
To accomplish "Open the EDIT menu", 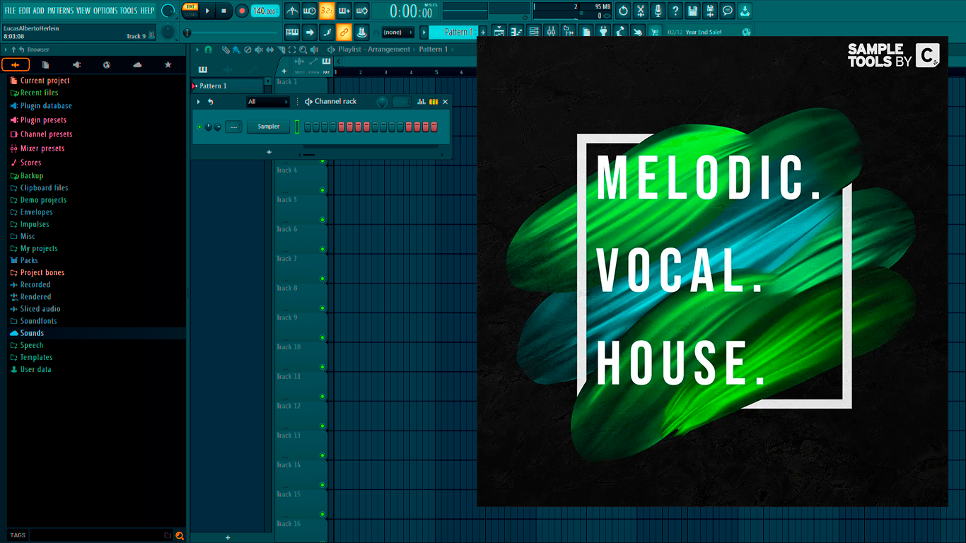I will 25,11.
